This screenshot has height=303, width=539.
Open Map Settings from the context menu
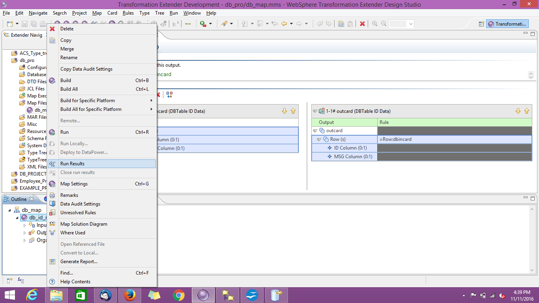(x=75, y=183)
